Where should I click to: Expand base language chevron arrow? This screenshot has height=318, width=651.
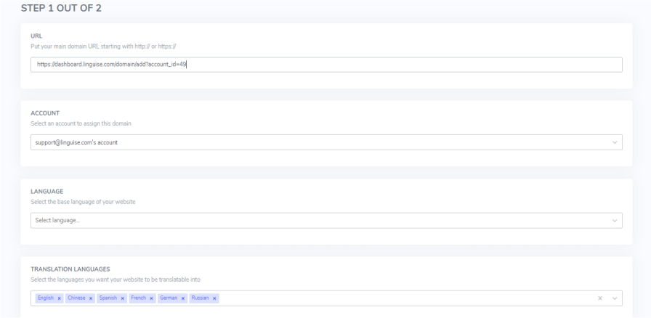tap(615, 221)
